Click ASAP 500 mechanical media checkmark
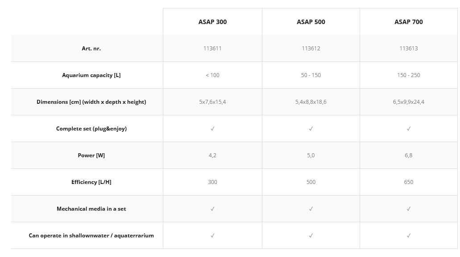 [x=311, y=209]
